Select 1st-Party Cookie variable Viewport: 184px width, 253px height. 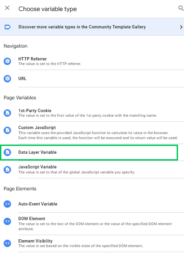coord(92,113)
